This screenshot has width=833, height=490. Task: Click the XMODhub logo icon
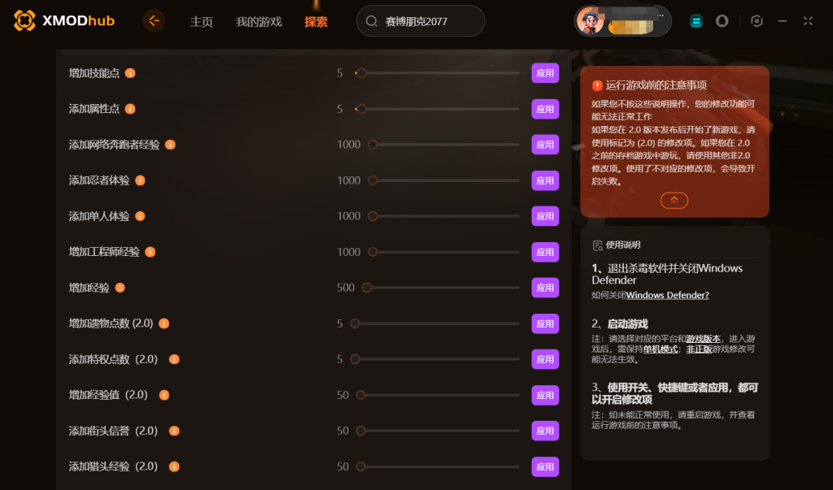coord(24,20)
